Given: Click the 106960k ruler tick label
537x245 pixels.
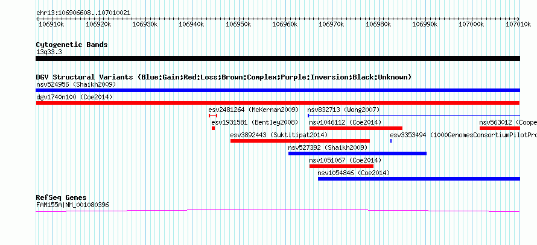Looking at the screenshot, I should tap(285, 24).
